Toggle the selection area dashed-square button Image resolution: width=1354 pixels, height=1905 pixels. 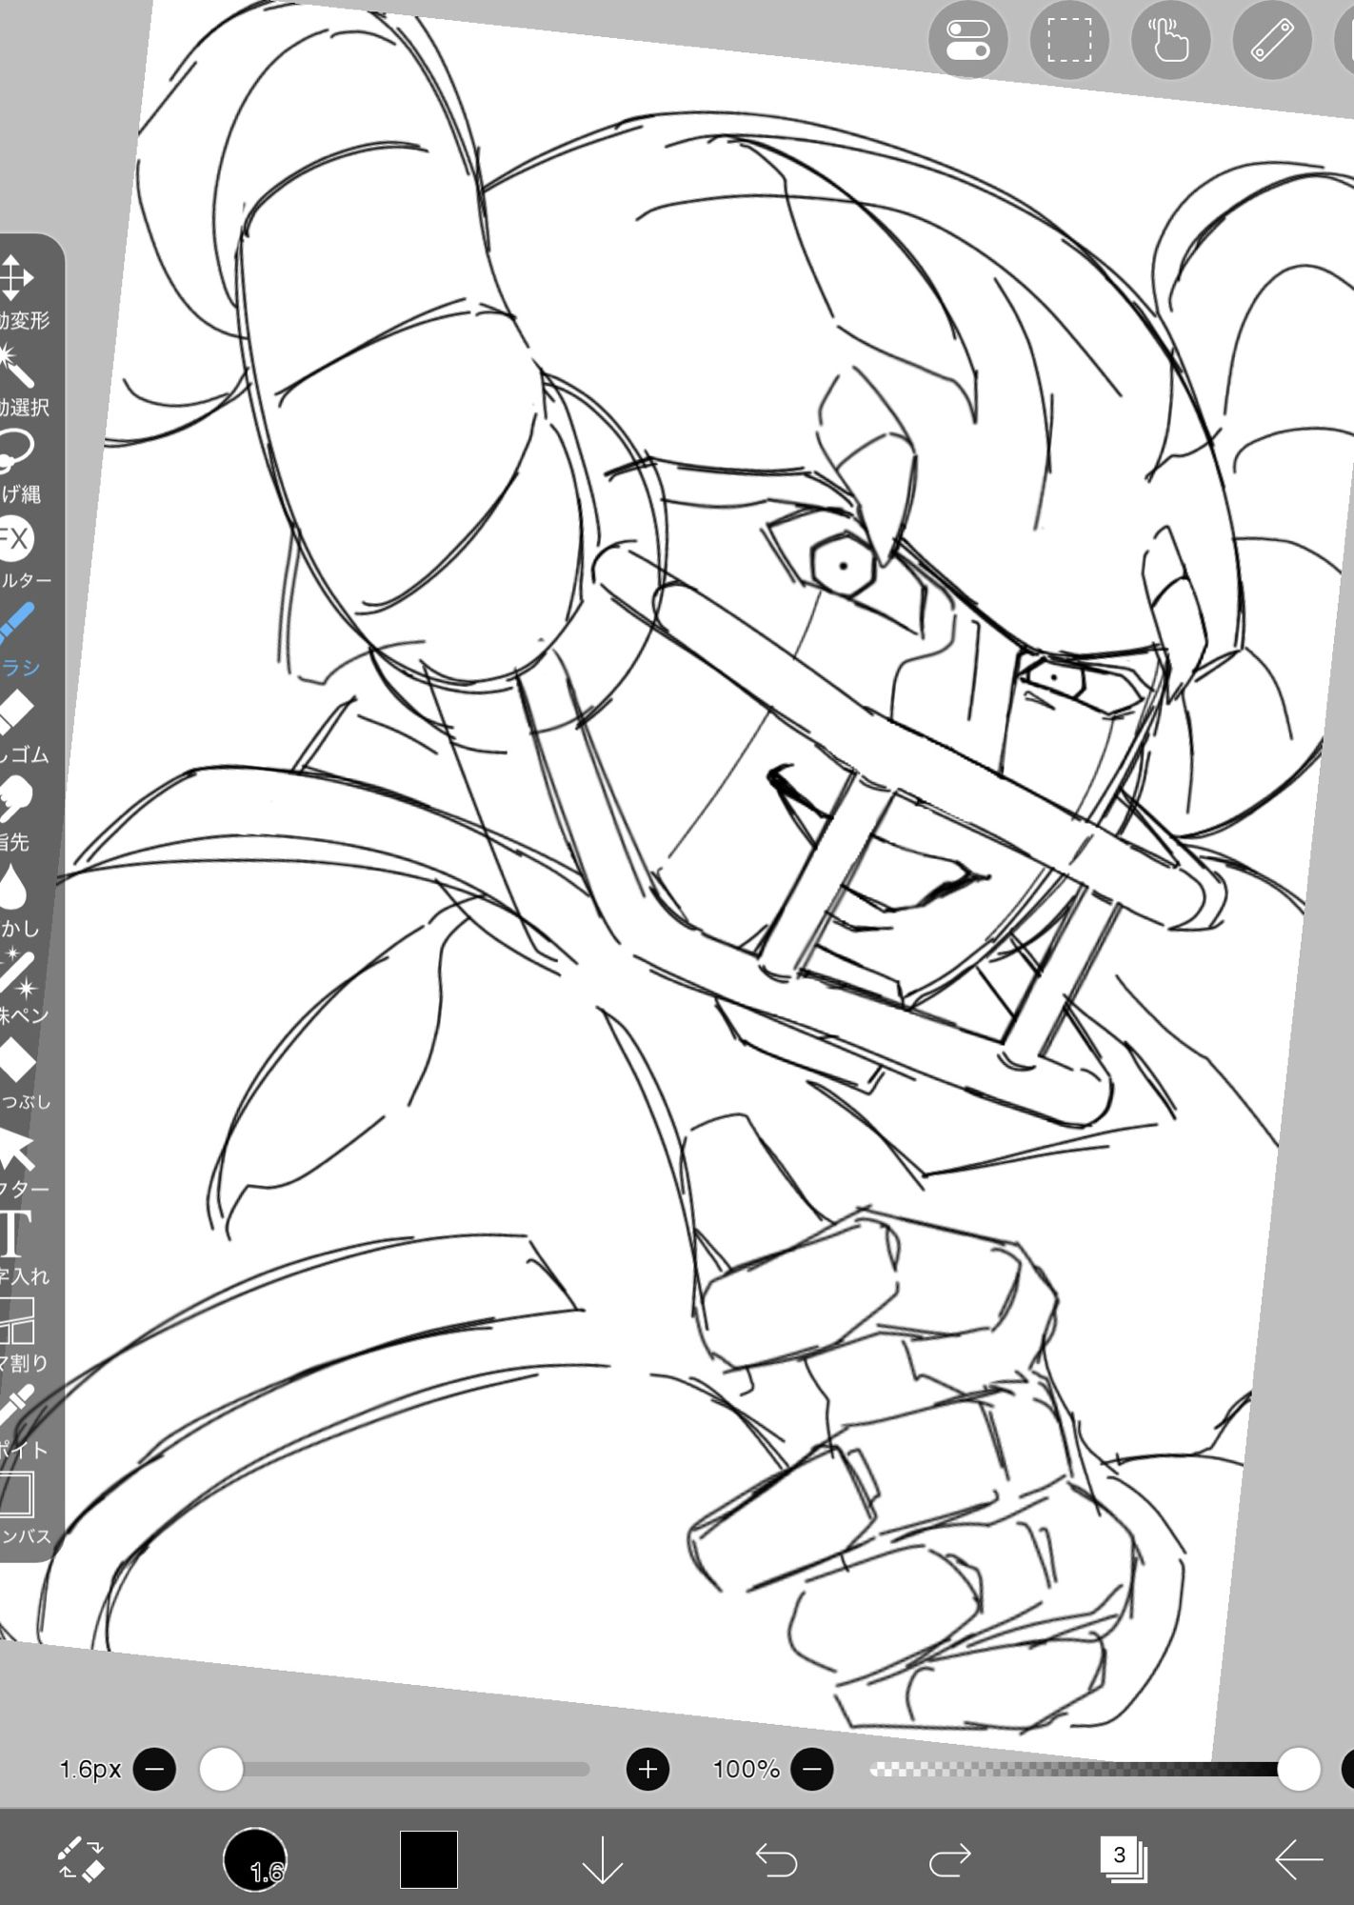tap(1069, 40)
